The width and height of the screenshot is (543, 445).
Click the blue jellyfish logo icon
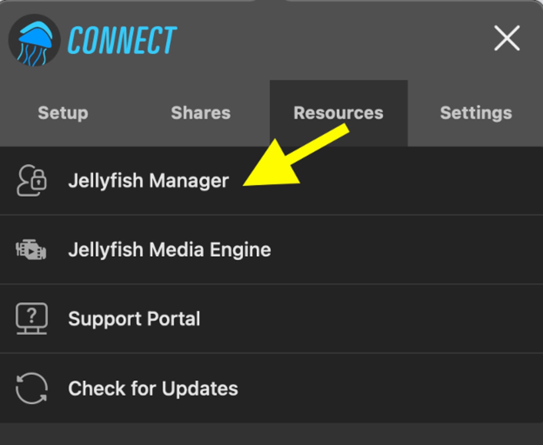[x=35, y=40]
